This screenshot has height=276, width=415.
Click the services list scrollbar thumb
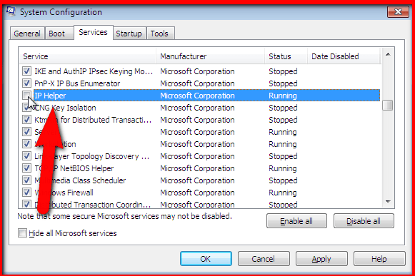(388, 106)
